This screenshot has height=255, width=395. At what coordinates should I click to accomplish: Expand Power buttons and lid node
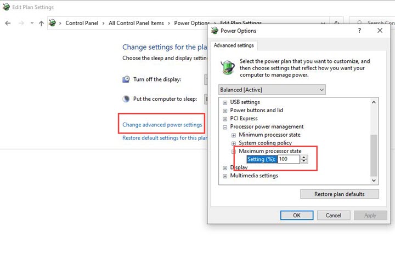225,111
